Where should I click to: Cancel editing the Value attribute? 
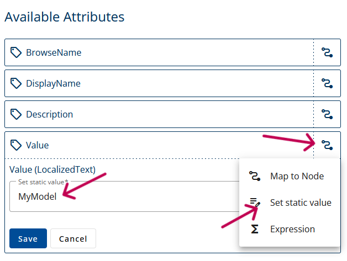73,238
